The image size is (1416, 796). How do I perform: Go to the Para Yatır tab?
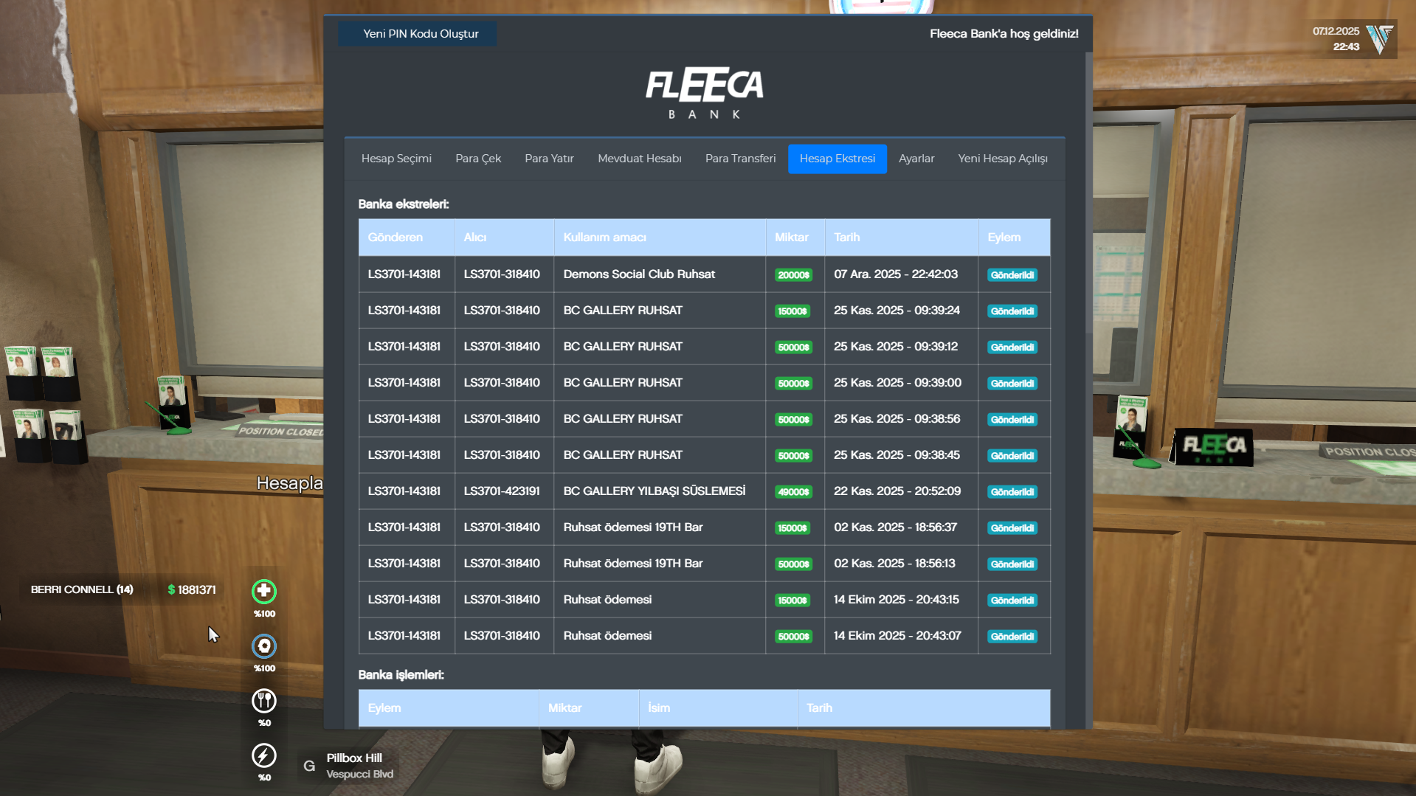pyautogui.click(x=549, y=159)
